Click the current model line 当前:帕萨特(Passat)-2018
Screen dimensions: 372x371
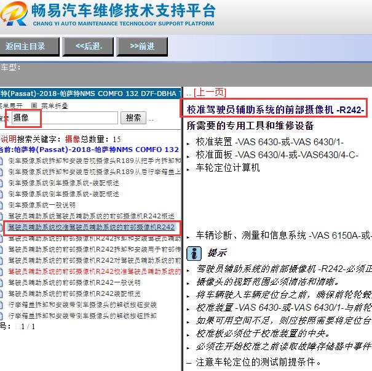pyautogui.click(x=89, y=150)
